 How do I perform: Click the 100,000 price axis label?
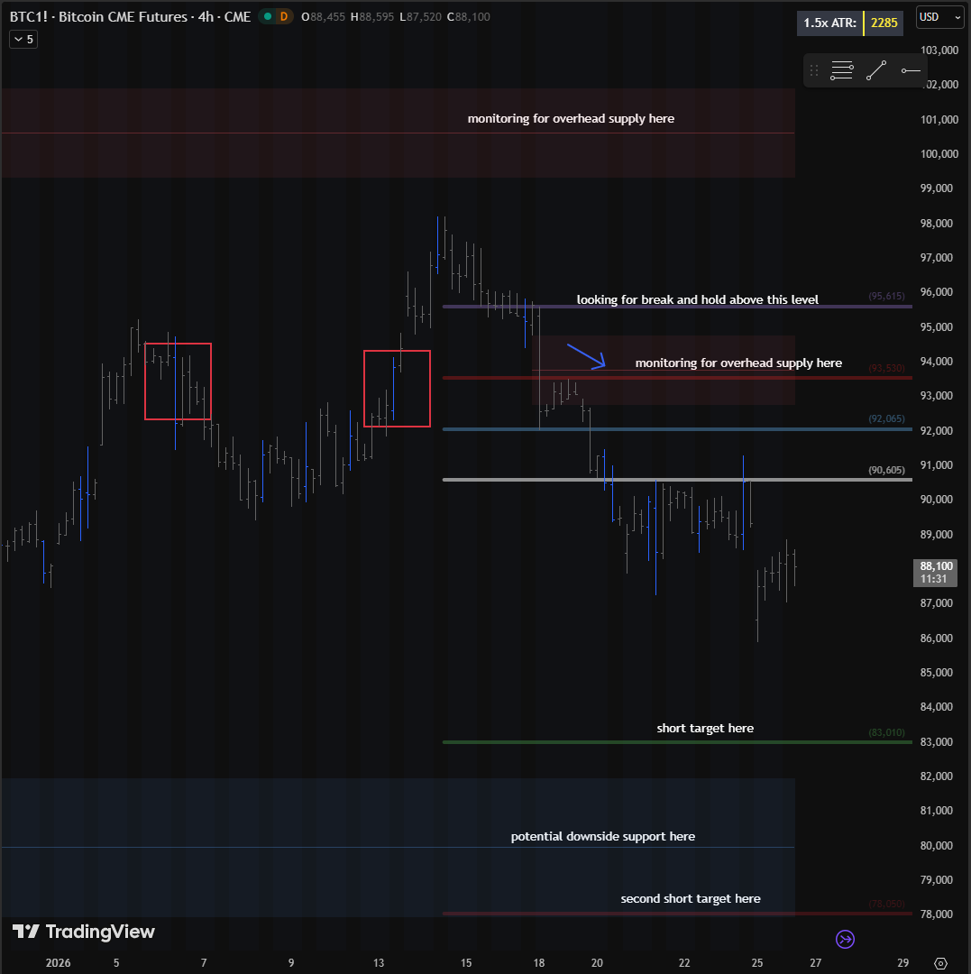939,153
